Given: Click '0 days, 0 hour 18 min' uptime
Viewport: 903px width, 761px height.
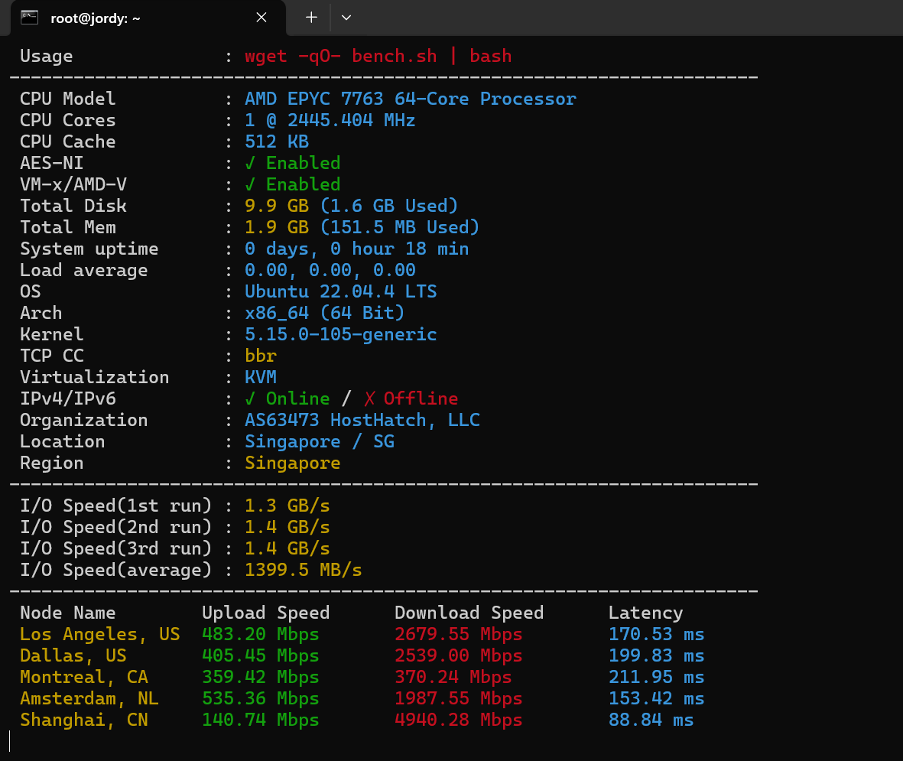Looking at the screenshot, I should (357, 249).
